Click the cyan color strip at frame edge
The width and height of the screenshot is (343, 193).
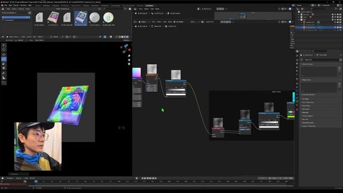tap(294, 97)
